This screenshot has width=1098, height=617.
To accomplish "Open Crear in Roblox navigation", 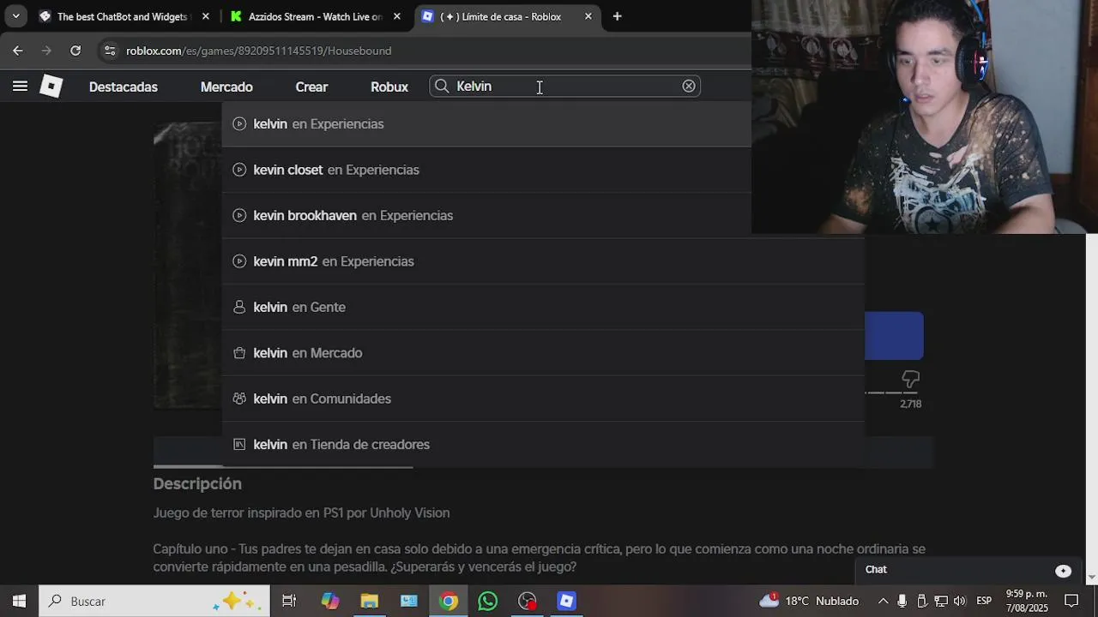I will [x=311, y=87].
